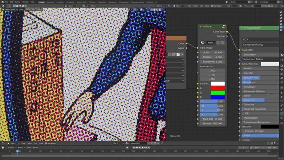Open the Render menu
The height and width of the screenshot is (160, 284).
pyautogui.click(x=18, y=2)
